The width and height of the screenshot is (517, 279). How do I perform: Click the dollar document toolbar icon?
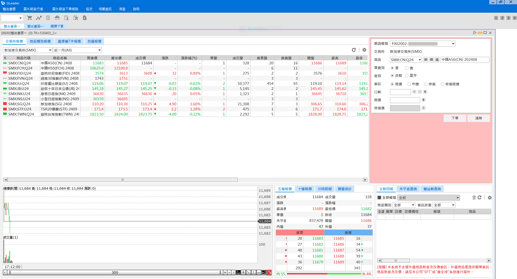point(85,18)
